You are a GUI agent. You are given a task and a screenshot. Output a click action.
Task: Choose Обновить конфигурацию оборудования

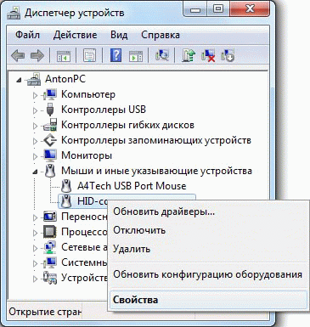pyautogui.click(x=209, y=274)
